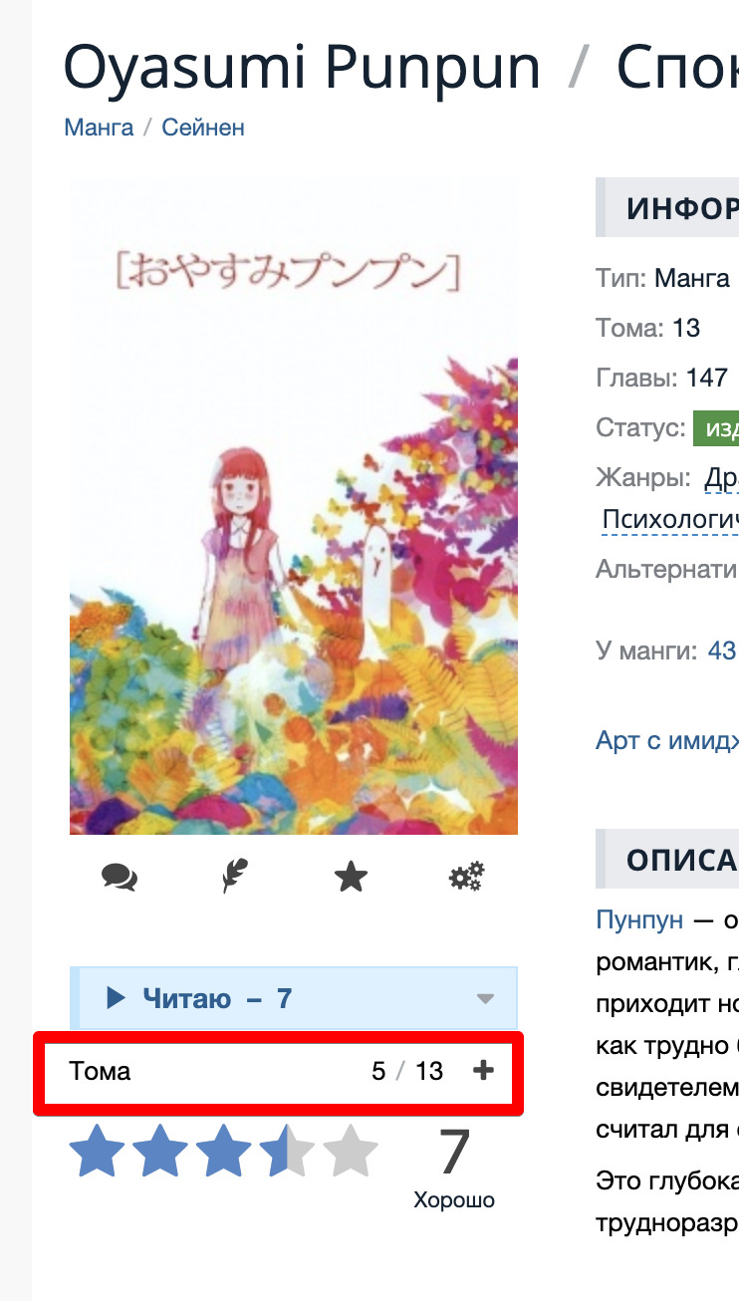Click the volumes read number 5
Image resolution: width=739 pixels, height=1301 pixels.
(378, 1072)
